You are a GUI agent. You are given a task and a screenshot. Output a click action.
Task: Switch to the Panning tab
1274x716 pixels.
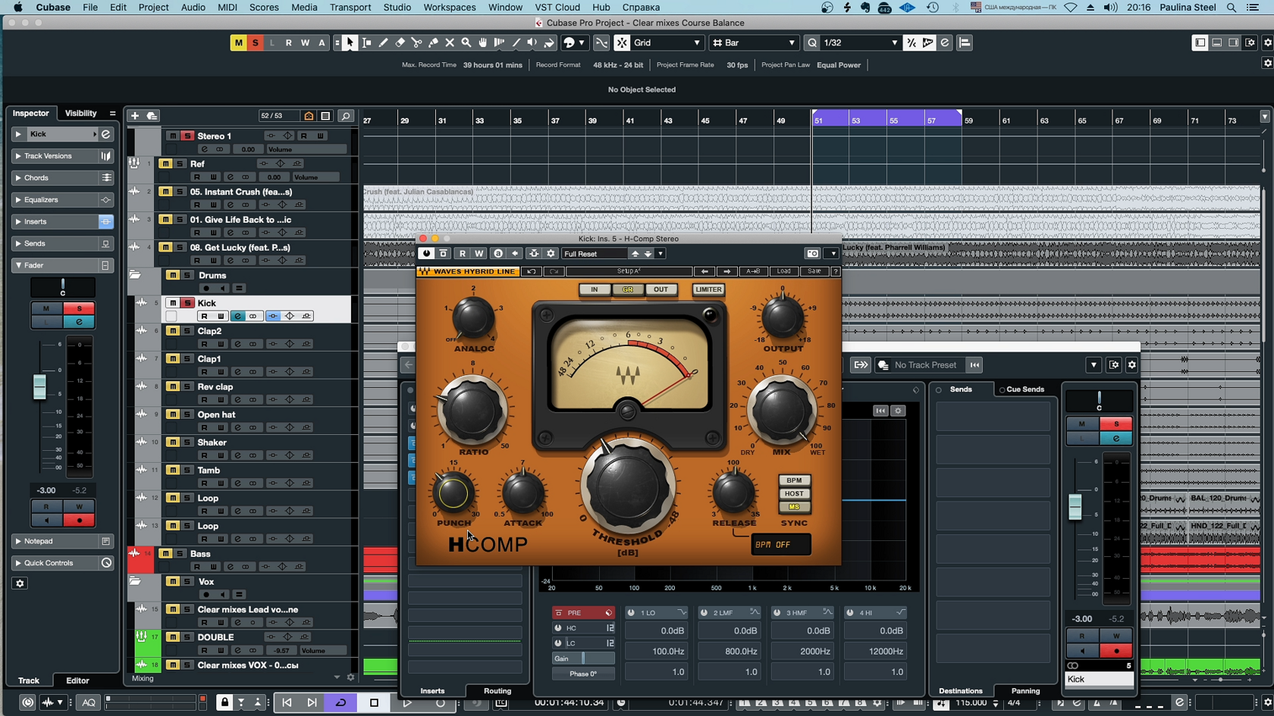pyautogui.click(x=1025, y=691)
